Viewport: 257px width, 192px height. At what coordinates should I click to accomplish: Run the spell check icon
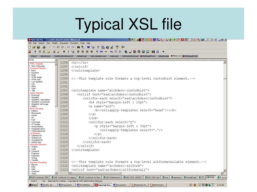pyautogui.click(x=98, y=47)
